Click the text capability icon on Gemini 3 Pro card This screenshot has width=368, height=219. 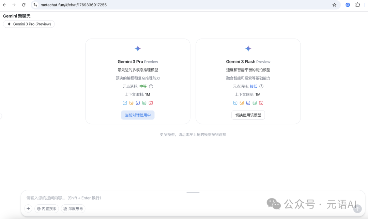point(125,103)
